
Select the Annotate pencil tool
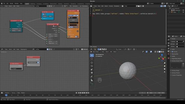click(92, 77)
